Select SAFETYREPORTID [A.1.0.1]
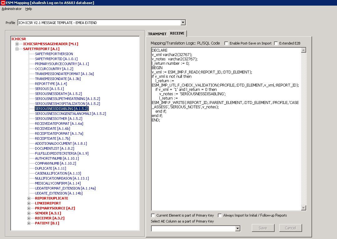Screen dimensions: 337x239 (x=56, y=59)
